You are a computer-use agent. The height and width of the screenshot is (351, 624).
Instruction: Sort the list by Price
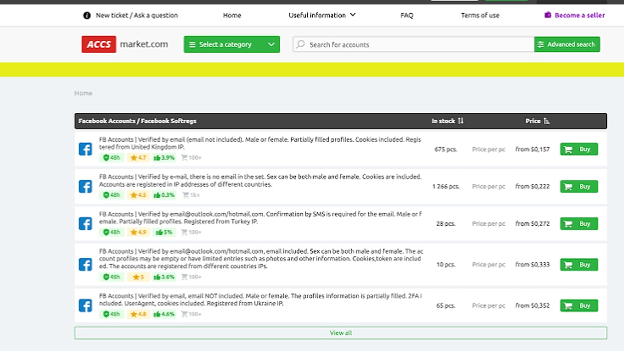(x=537, y=121)
